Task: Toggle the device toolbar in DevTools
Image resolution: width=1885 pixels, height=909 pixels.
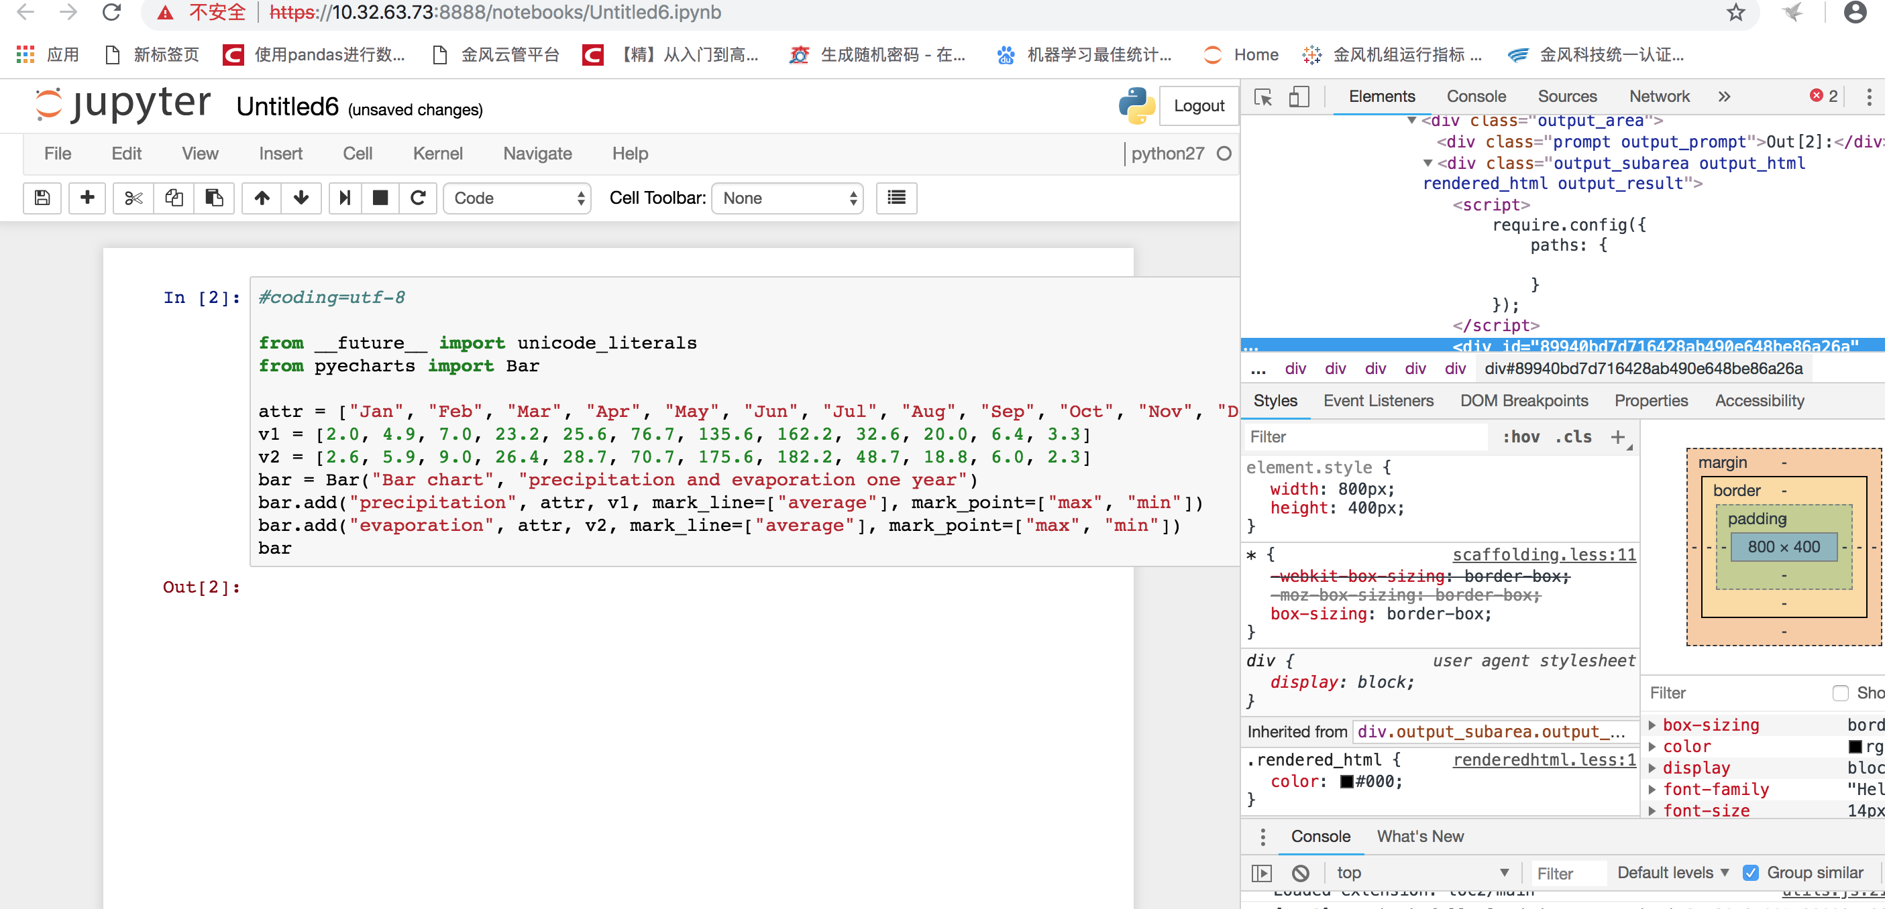Action: (1299, 97)
